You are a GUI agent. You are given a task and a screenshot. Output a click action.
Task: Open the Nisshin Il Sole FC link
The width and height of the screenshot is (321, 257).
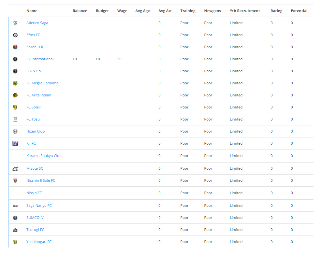coord(41,181)
